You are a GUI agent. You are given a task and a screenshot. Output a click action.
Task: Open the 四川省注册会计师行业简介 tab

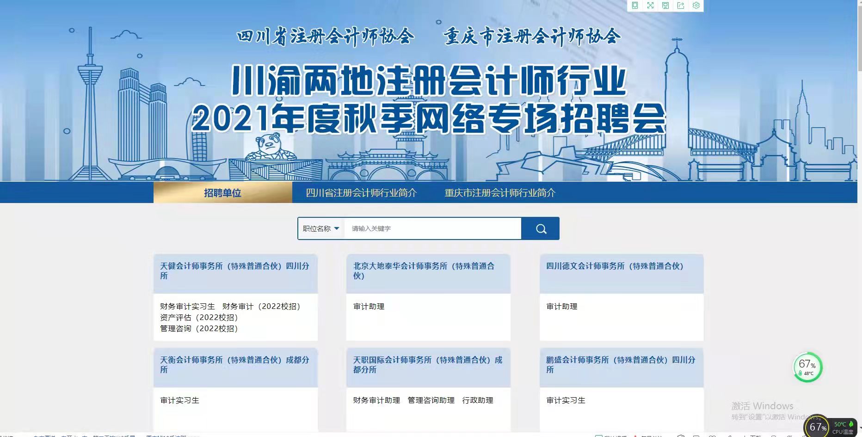click(361, 193)
